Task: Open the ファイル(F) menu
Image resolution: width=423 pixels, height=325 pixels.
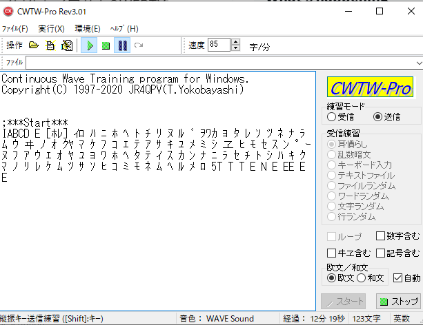Action: point(15,28)
